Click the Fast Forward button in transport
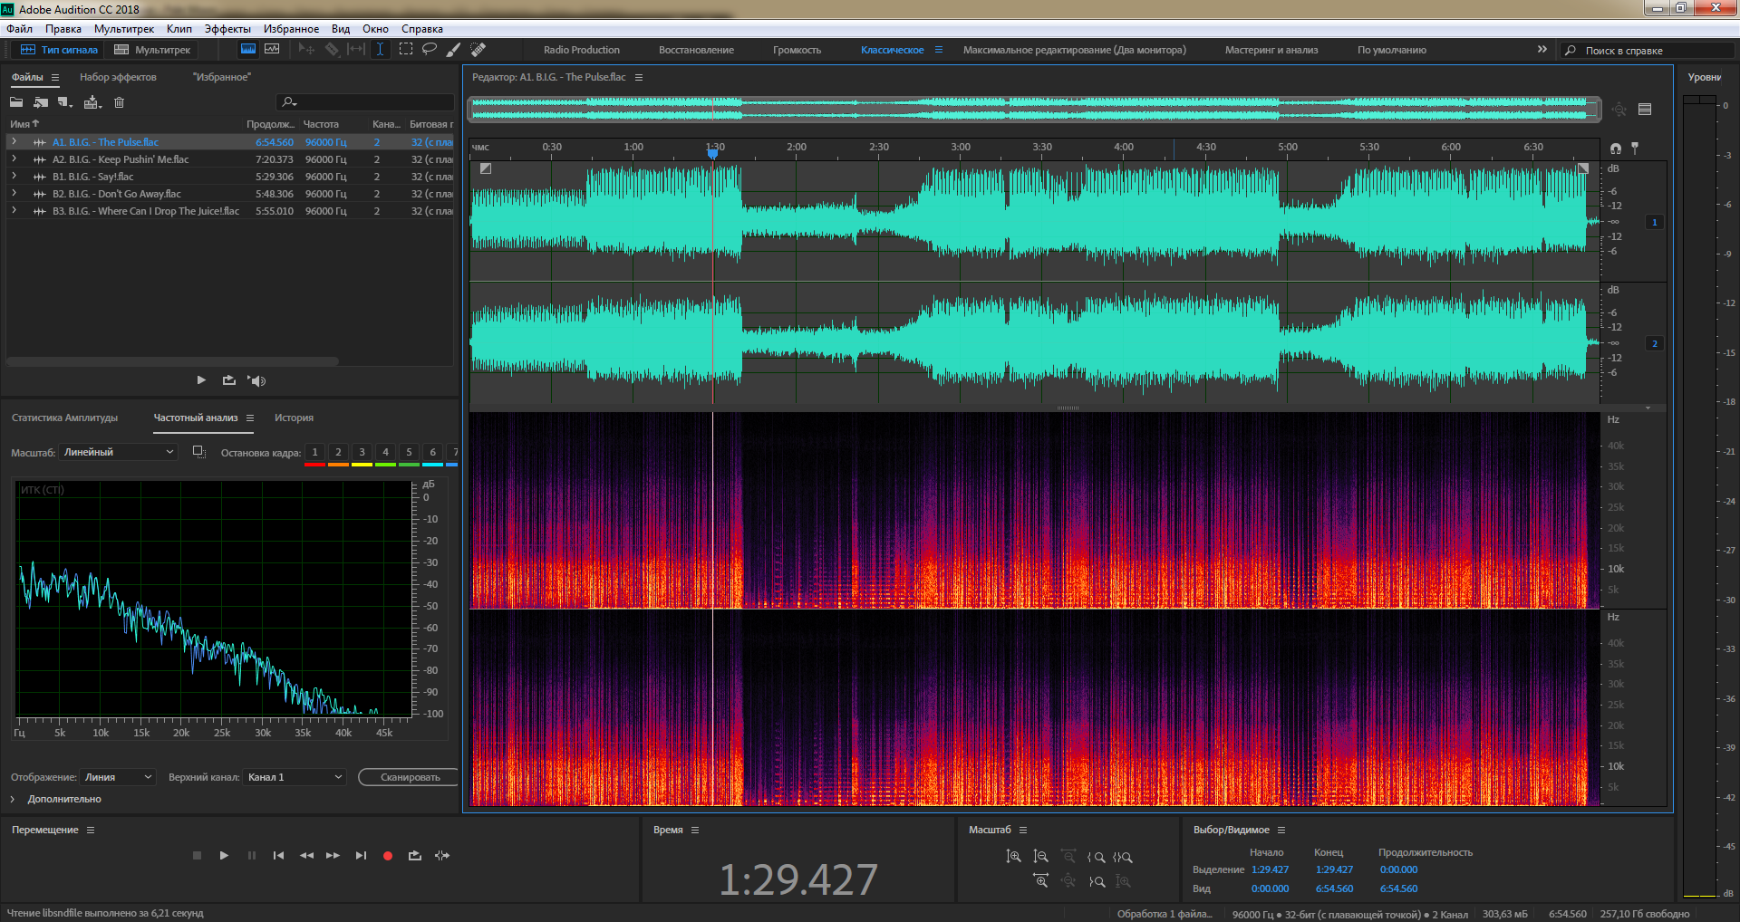Image resolution: width=1740 pixels, height=922 pixels. (x=333, y=855)
